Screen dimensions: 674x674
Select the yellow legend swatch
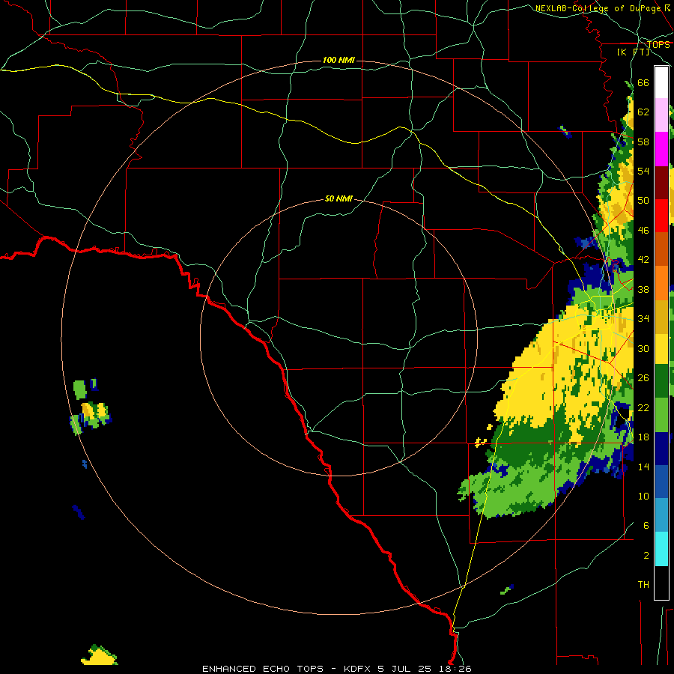(x=661, y=348)
